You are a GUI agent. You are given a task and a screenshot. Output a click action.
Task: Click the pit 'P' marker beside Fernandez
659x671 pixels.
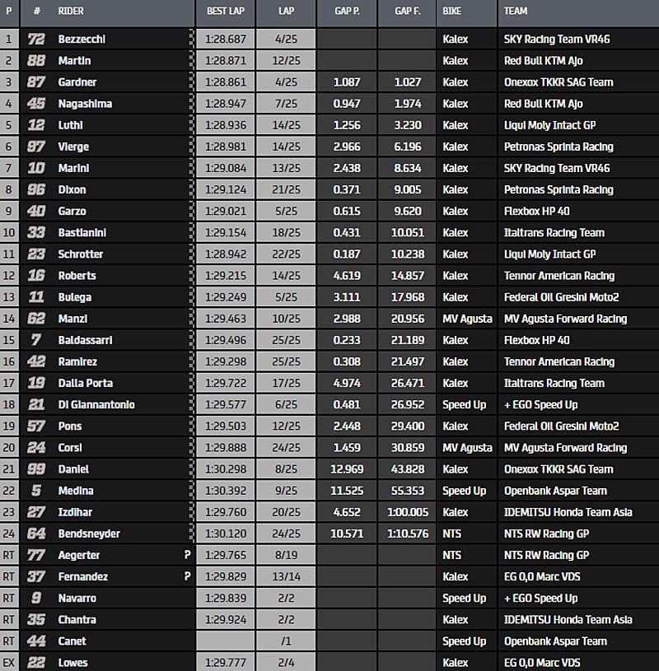[188, 577]
